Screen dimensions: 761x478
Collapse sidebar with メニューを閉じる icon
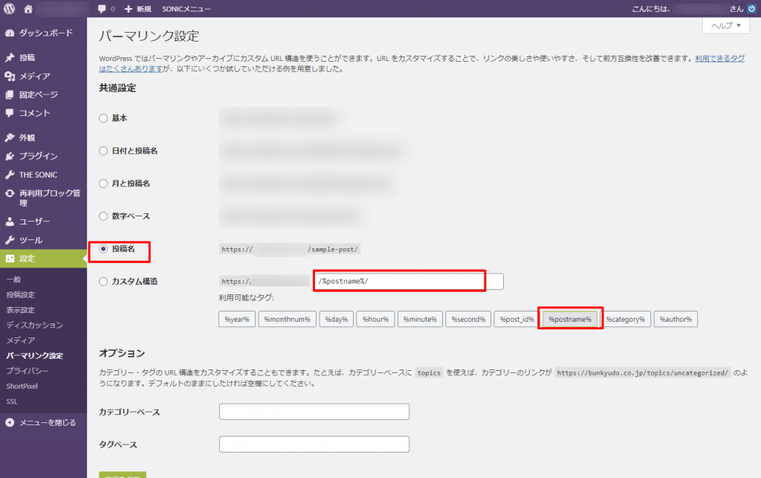pyautogui.click(x=10, y=422)
